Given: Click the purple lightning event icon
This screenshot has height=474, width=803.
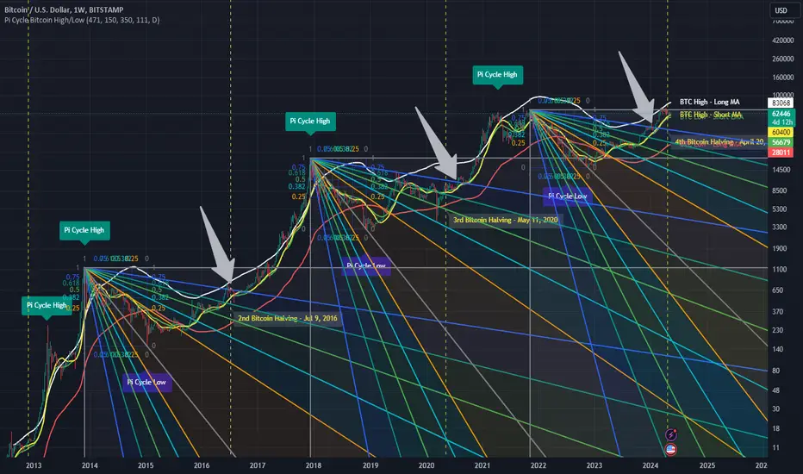Looking at the screenshot, I should click(671, 434).
